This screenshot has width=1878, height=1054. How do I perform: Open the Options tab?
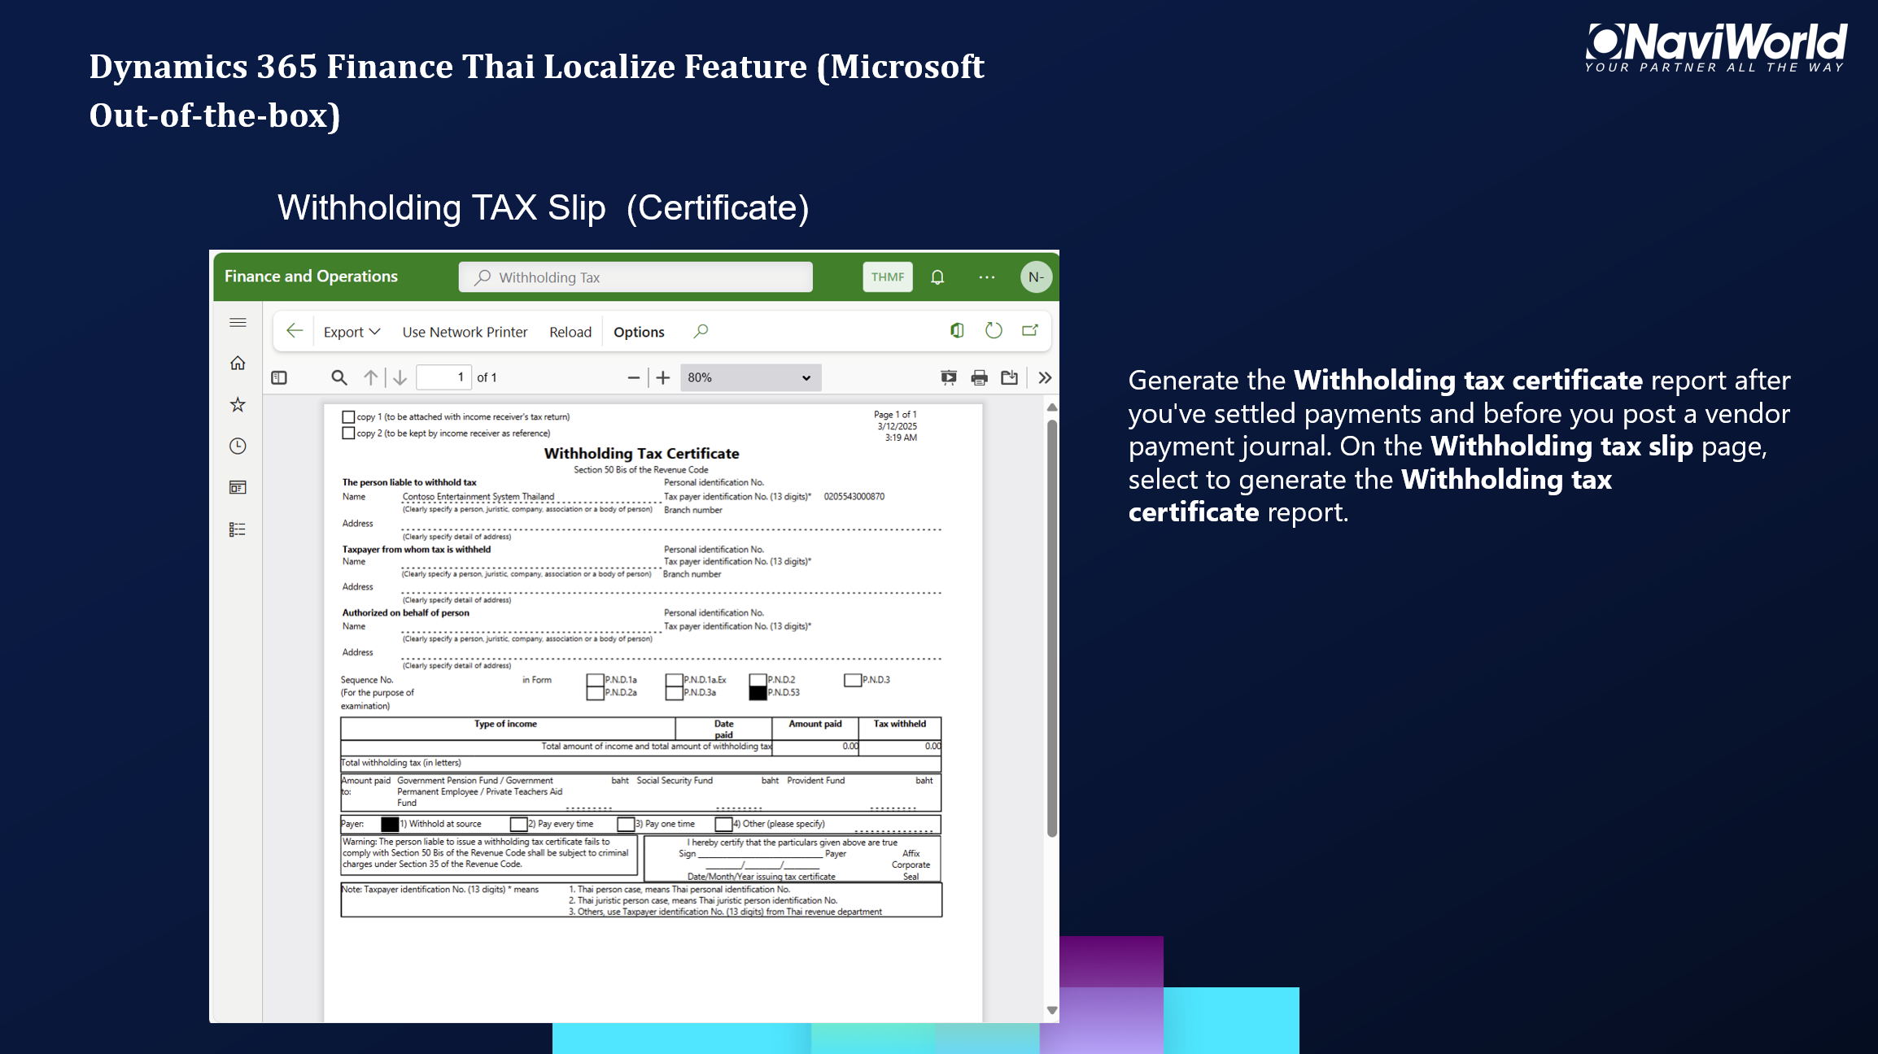point(639,332)
